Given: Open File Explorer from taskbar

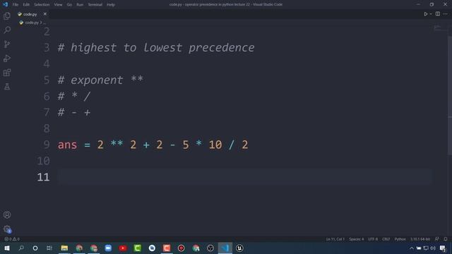Looking at the screenshot, I should 64,248.
